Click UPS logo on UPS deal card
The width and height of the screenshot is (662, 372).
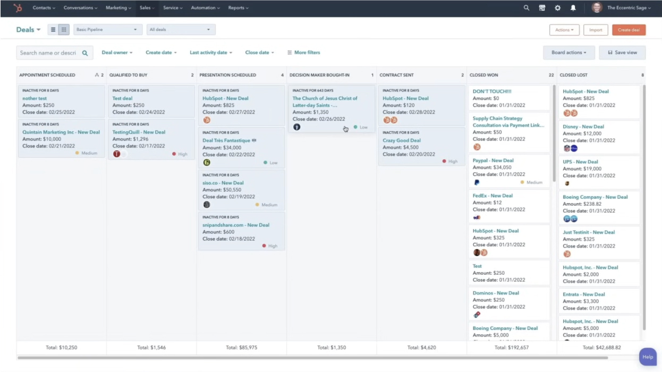tap(567, 183)
